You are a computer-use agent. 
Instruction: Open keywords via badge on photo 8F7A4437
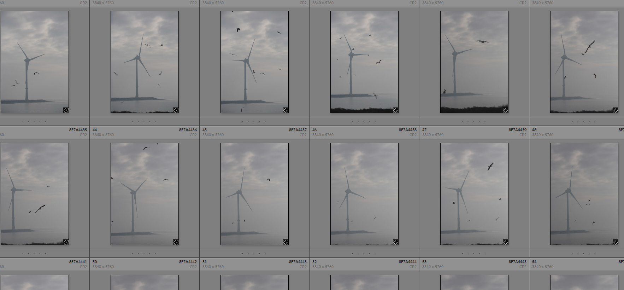click(x=285, y=242)
